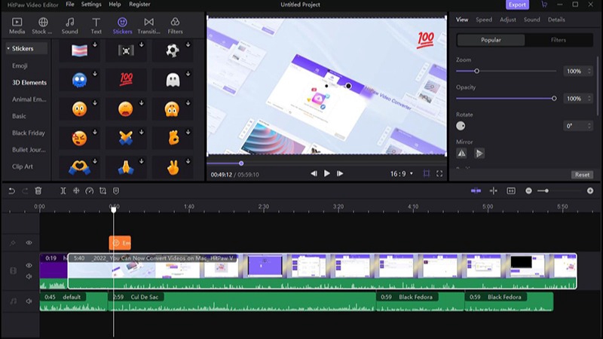The height and width of the screenshot is (339, 603).
Task: Flip vertically with Mirror icon
Action: (479, 154)
